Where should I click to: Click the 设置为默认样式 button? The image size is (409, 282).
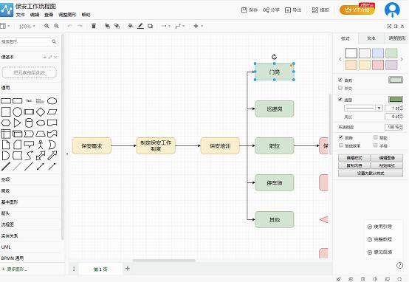click(x=371, y=173)
